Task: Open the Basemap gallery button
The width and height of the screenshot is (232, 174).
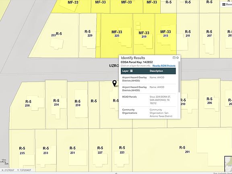Action: point(227,4)
